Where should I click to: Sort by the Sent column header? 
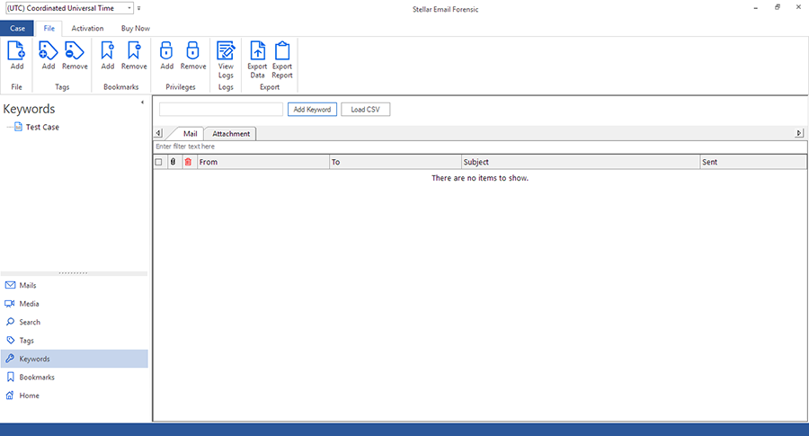tap(753, 162)
